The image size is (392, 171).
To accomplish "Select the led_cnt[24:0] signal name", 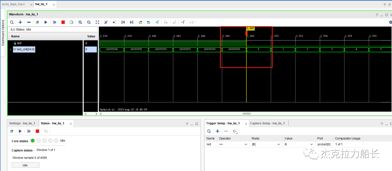I will [x=26, y=49].
